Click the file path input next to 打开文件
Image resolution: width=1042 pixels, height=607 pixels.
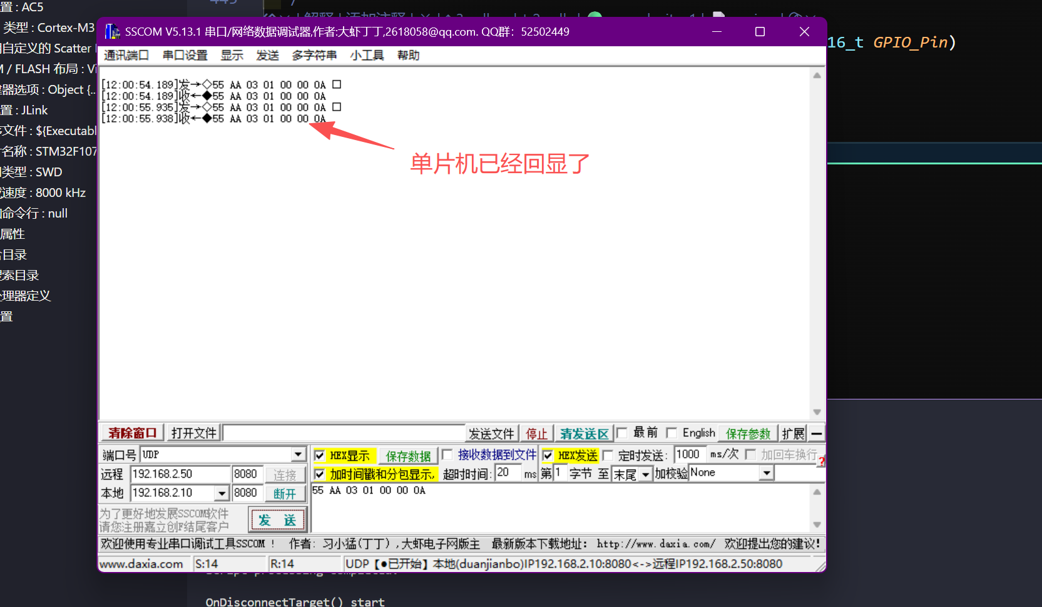click(344, 433)
